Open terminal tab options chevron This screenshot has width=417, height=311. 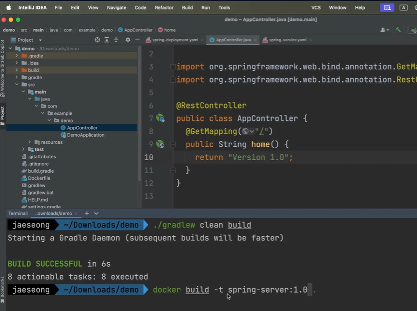point(96,213)
